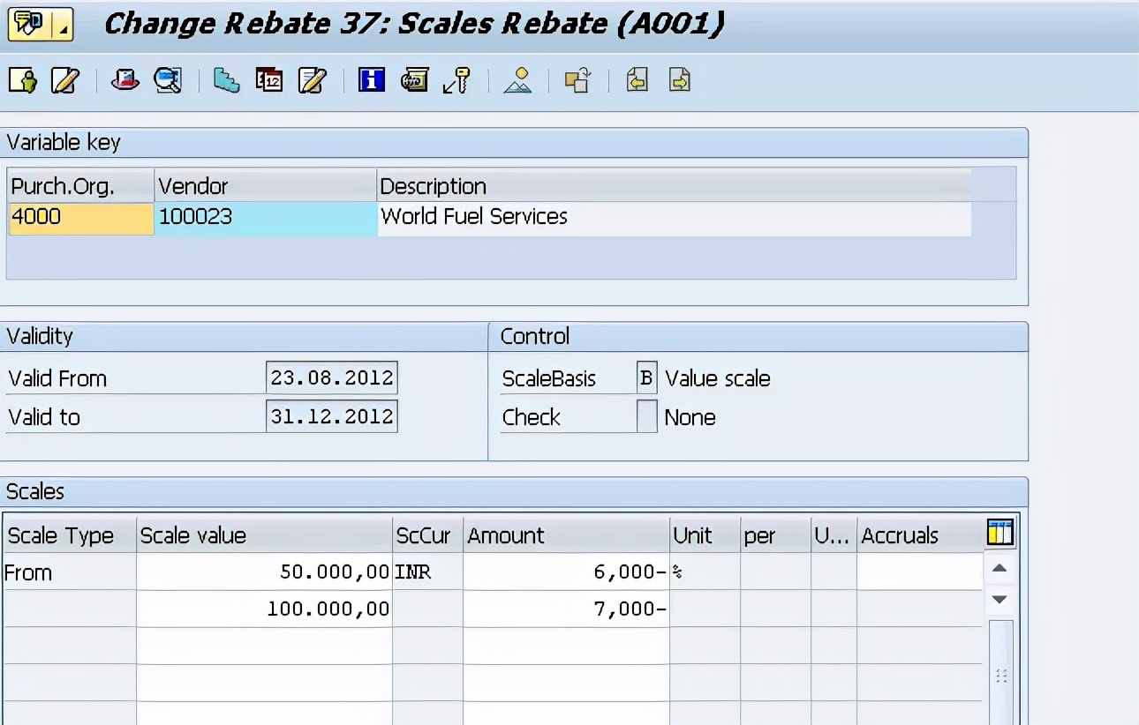The height and width of the screenshot is (725, 1139).
Task: Click the create-with-reference person icon
Action: (23, 81)
